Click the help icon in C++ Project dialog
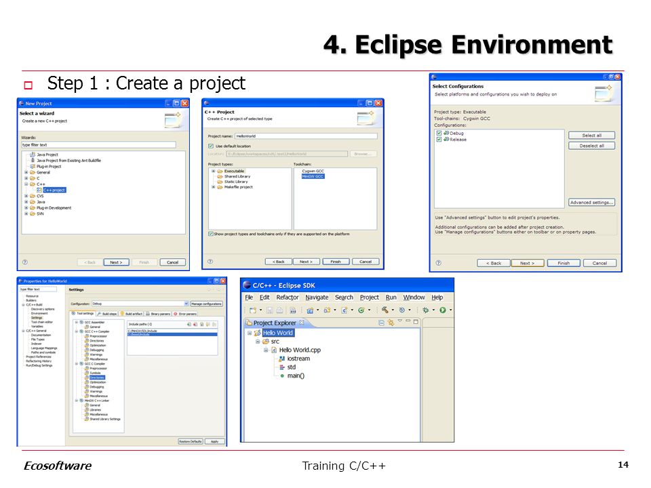 tap(210, 262)
